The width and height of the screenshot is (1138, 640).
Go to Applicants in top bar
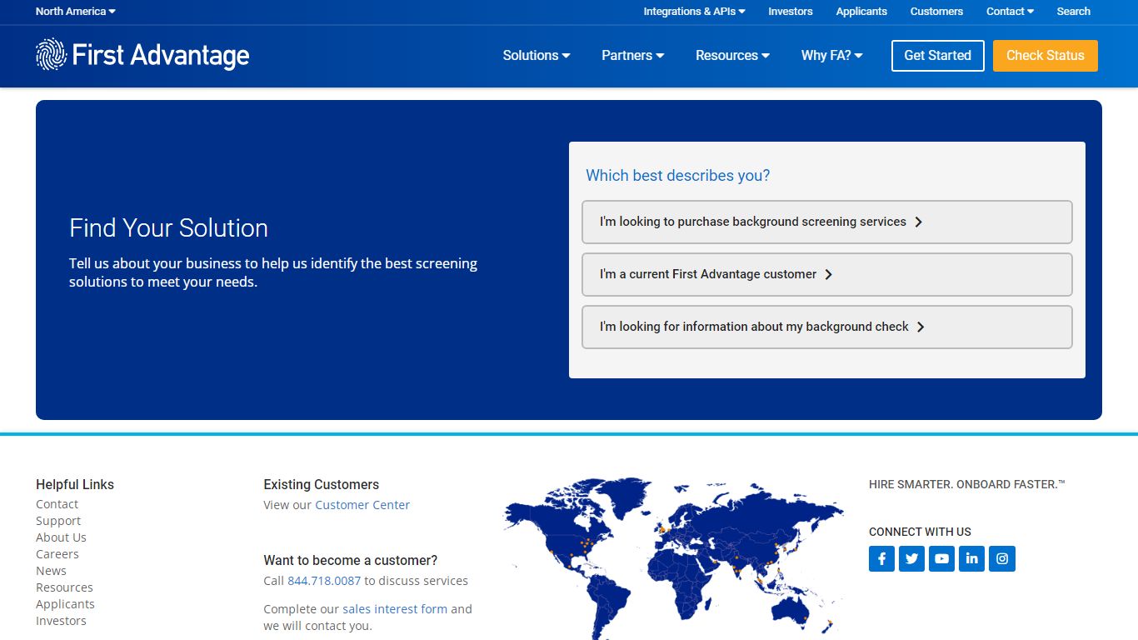point(861,12)
